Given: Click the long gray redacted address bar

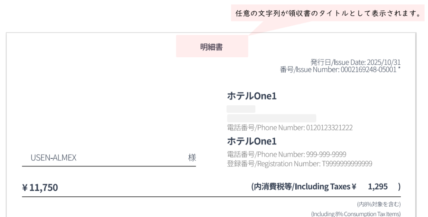Looking at the screenshot, I should [271, 118].
